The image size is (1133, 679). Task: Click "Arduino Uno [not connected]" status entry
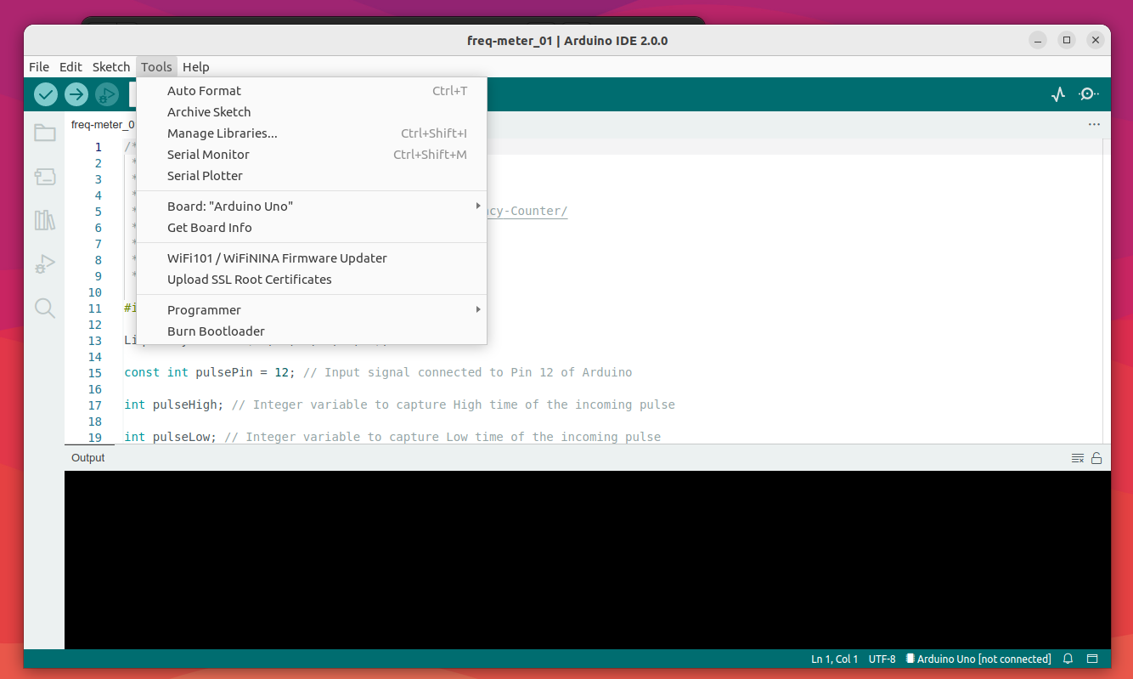click(x=978, y=659)
